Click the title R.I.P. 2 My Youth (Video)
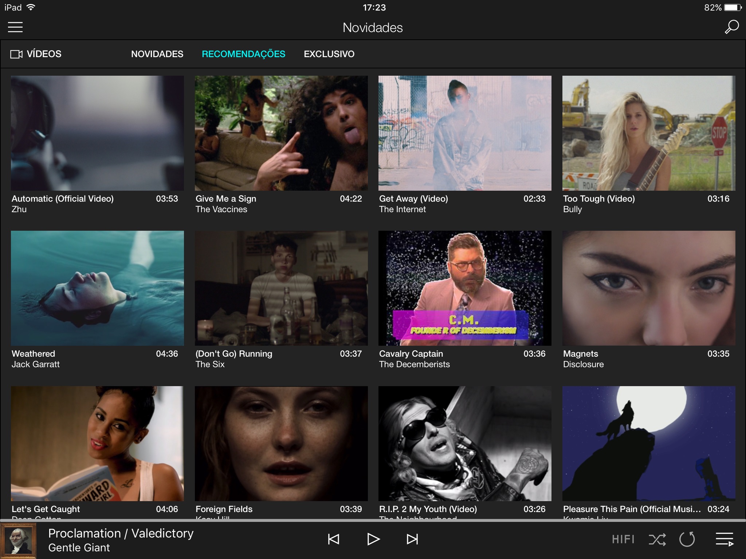746x559 pixels. tap(428, 509)
